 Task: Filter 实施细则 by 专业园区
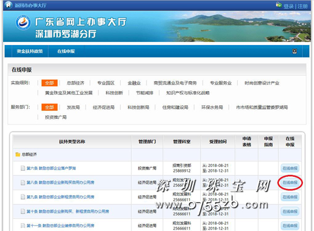[106, 83]
